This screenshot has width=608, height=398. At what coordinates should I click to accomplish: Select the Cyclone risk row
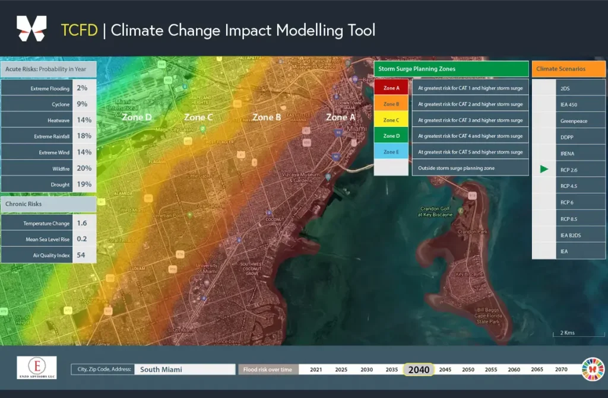tap(49, 104)
